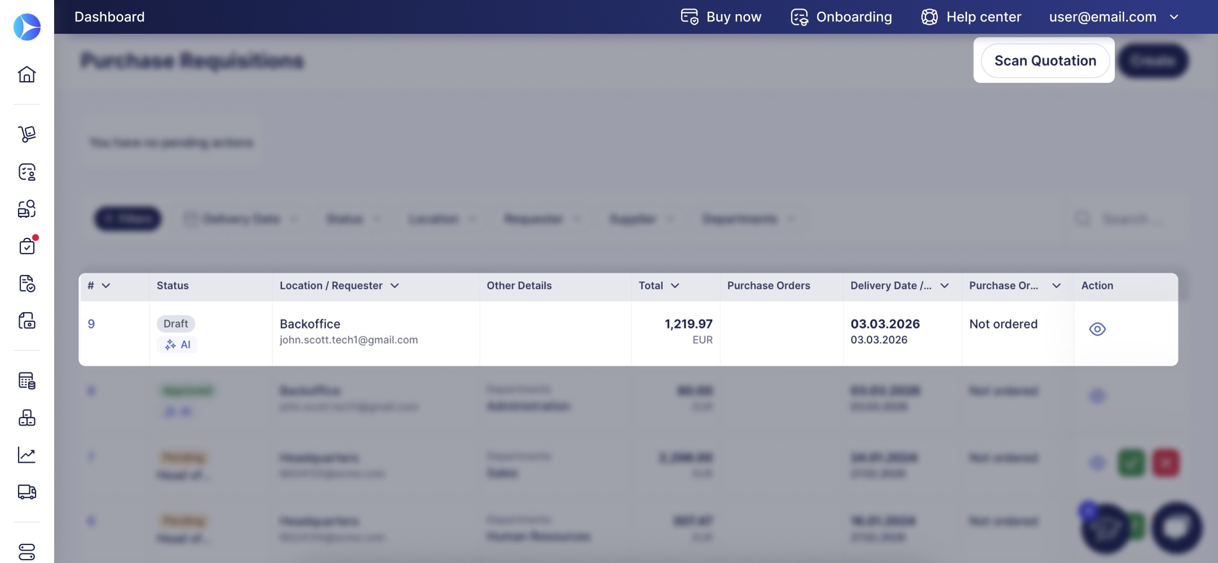Select Onboarding in the top bar
This screenshot has width=1218, height=563.
coord(841,17)
